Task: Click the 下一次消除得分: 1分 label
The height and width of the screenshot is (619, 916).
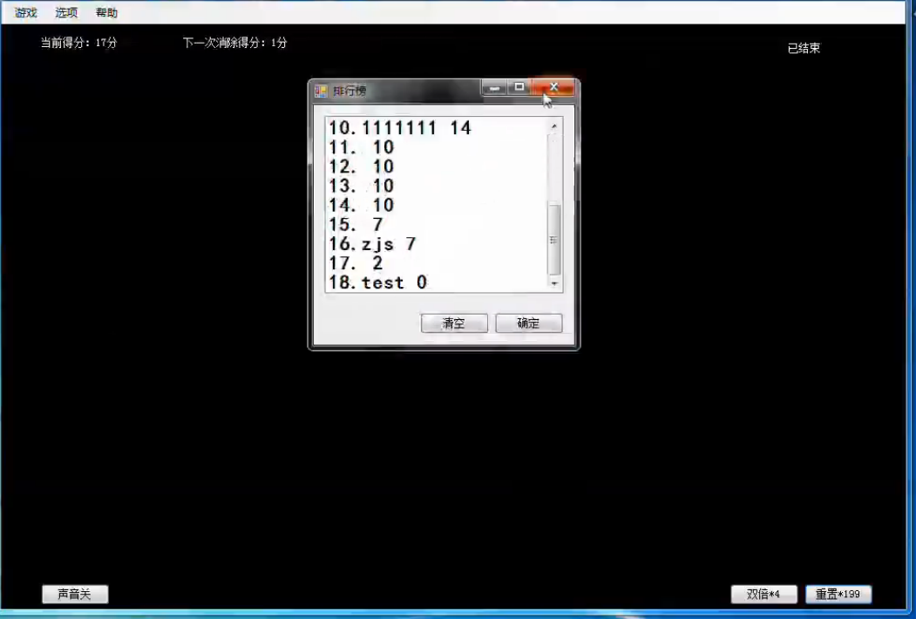Action: (234, 43)
